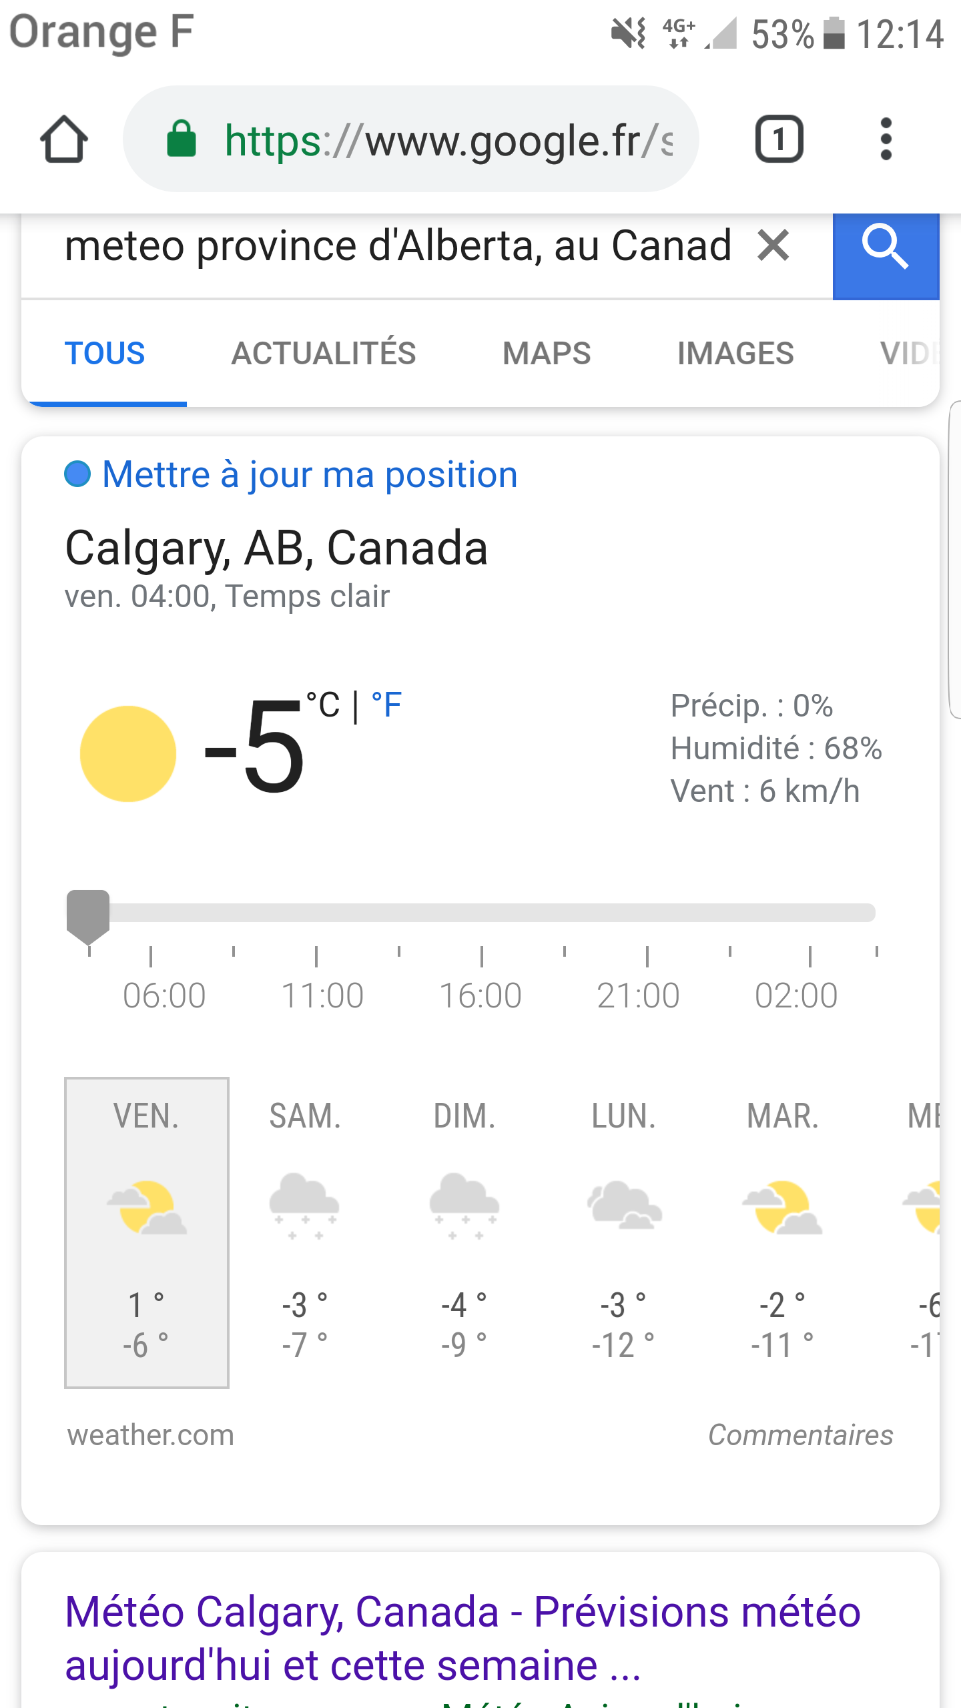This screenshot has height=1708, width=961.
Task: Click "Mettre à jour ma position" link
Action: [x=310, y=475]
